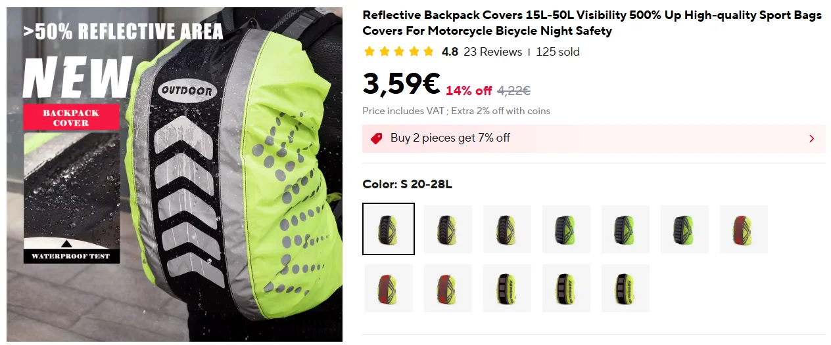The image size is (831, 345).
Task: Pick the red striped variant ending the first row
Action: 744,229
